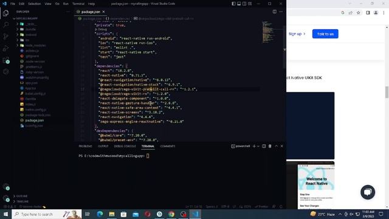Expand the OUTLINE section
This screenshot has width=389, height=219.
pos(22,196)
